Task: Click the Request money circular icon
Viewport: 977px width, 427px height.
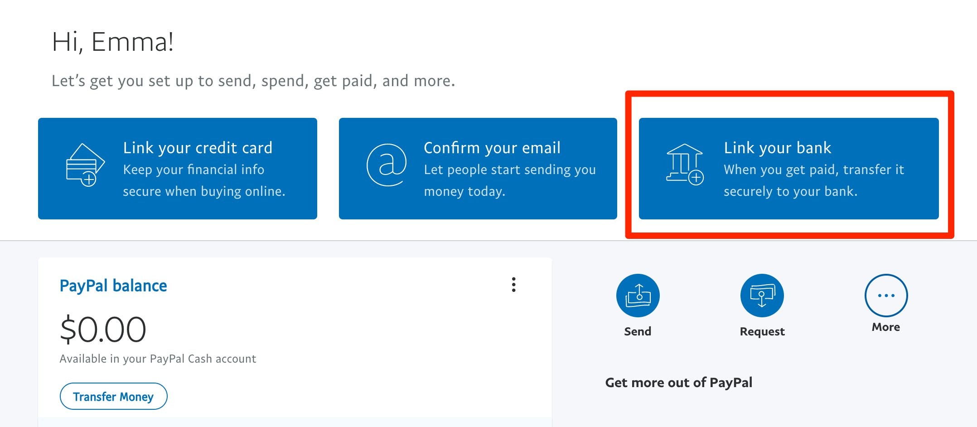Action: coord(762,296)
